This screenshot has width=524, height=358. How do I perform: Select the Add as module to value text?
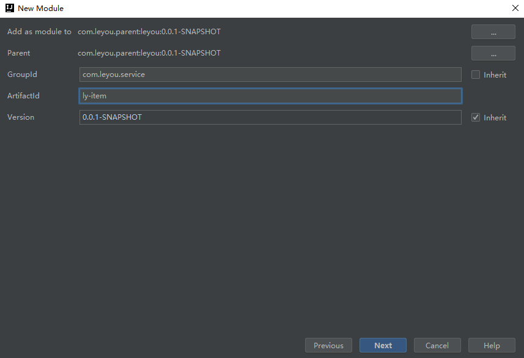[x=149, y=32]
